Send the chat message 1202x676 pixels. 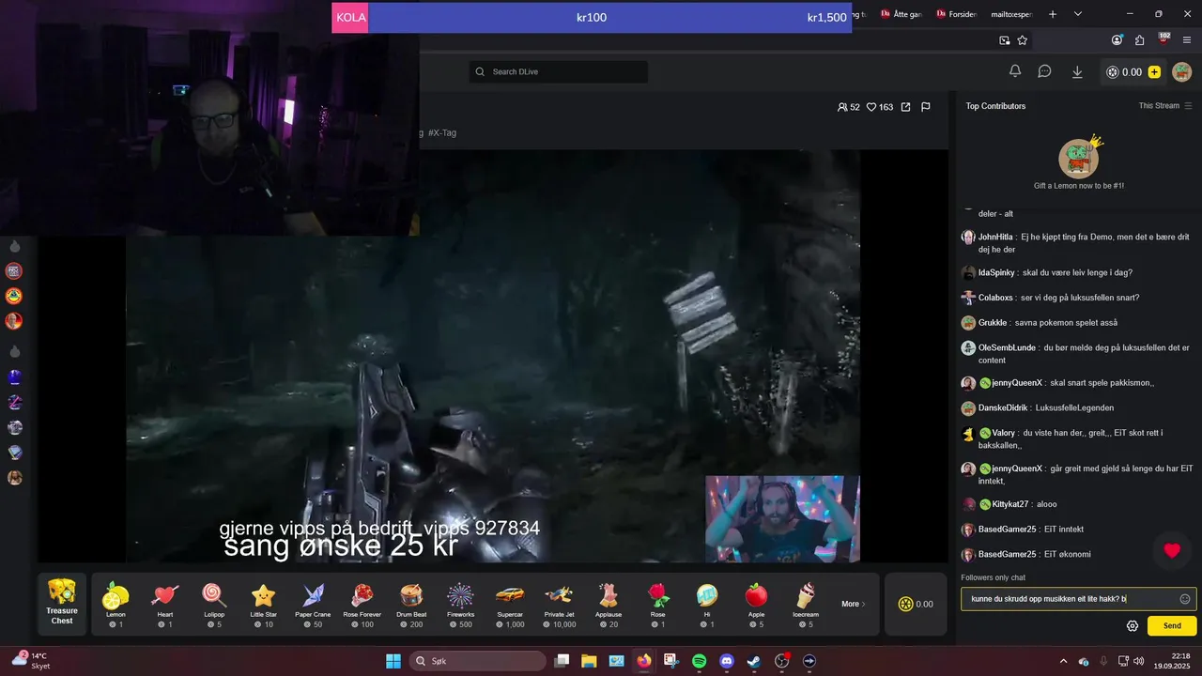tap(1172, 625)
